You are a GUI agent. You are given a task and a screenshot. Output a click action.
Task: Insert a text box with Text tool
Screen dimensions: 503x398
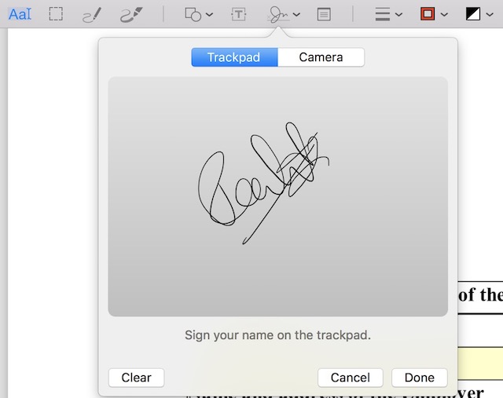tap(238, 14)
